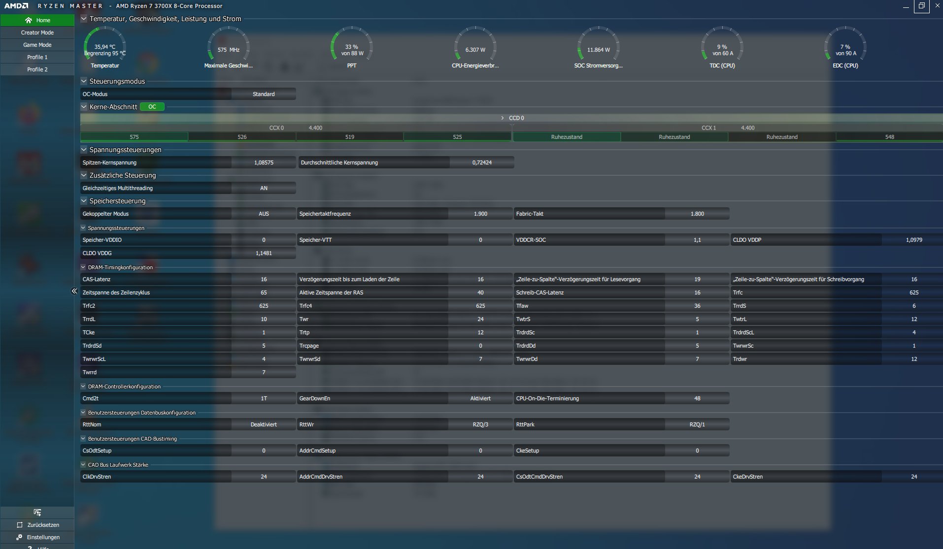Click the EDC (CPU) gauge
The width and height of the screenshot is (943, 549).
[845, 48]
